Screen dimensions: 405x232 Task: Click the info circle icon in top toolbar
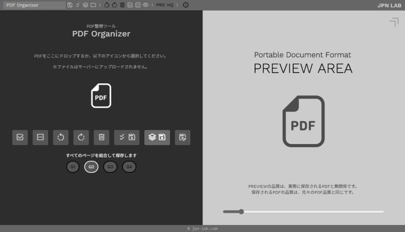tap(186, 5)
